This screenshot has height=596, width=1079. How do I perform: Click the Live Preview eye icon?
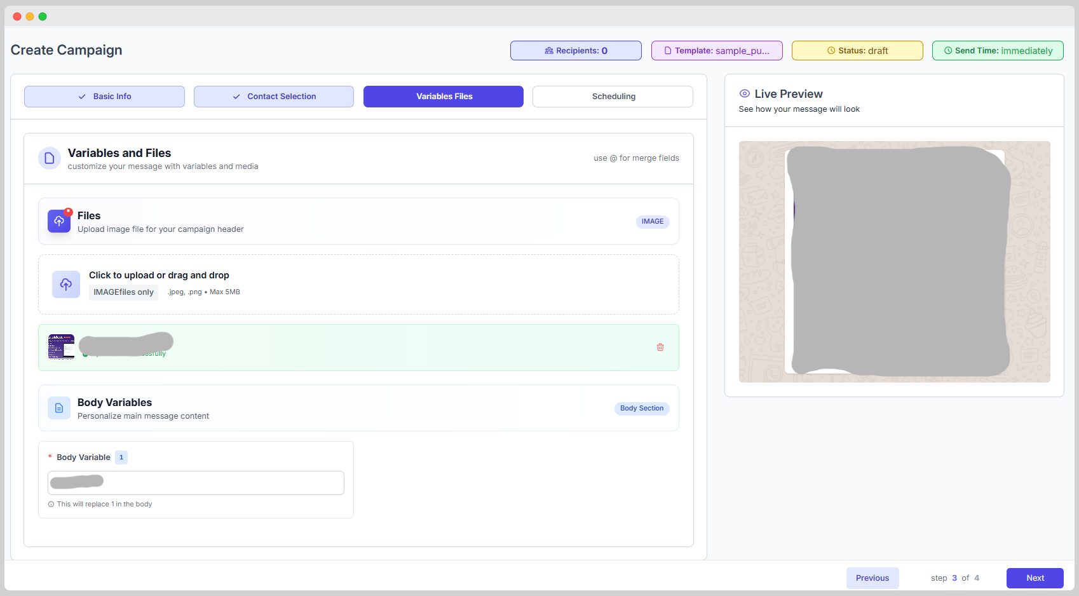click(745, 94)
